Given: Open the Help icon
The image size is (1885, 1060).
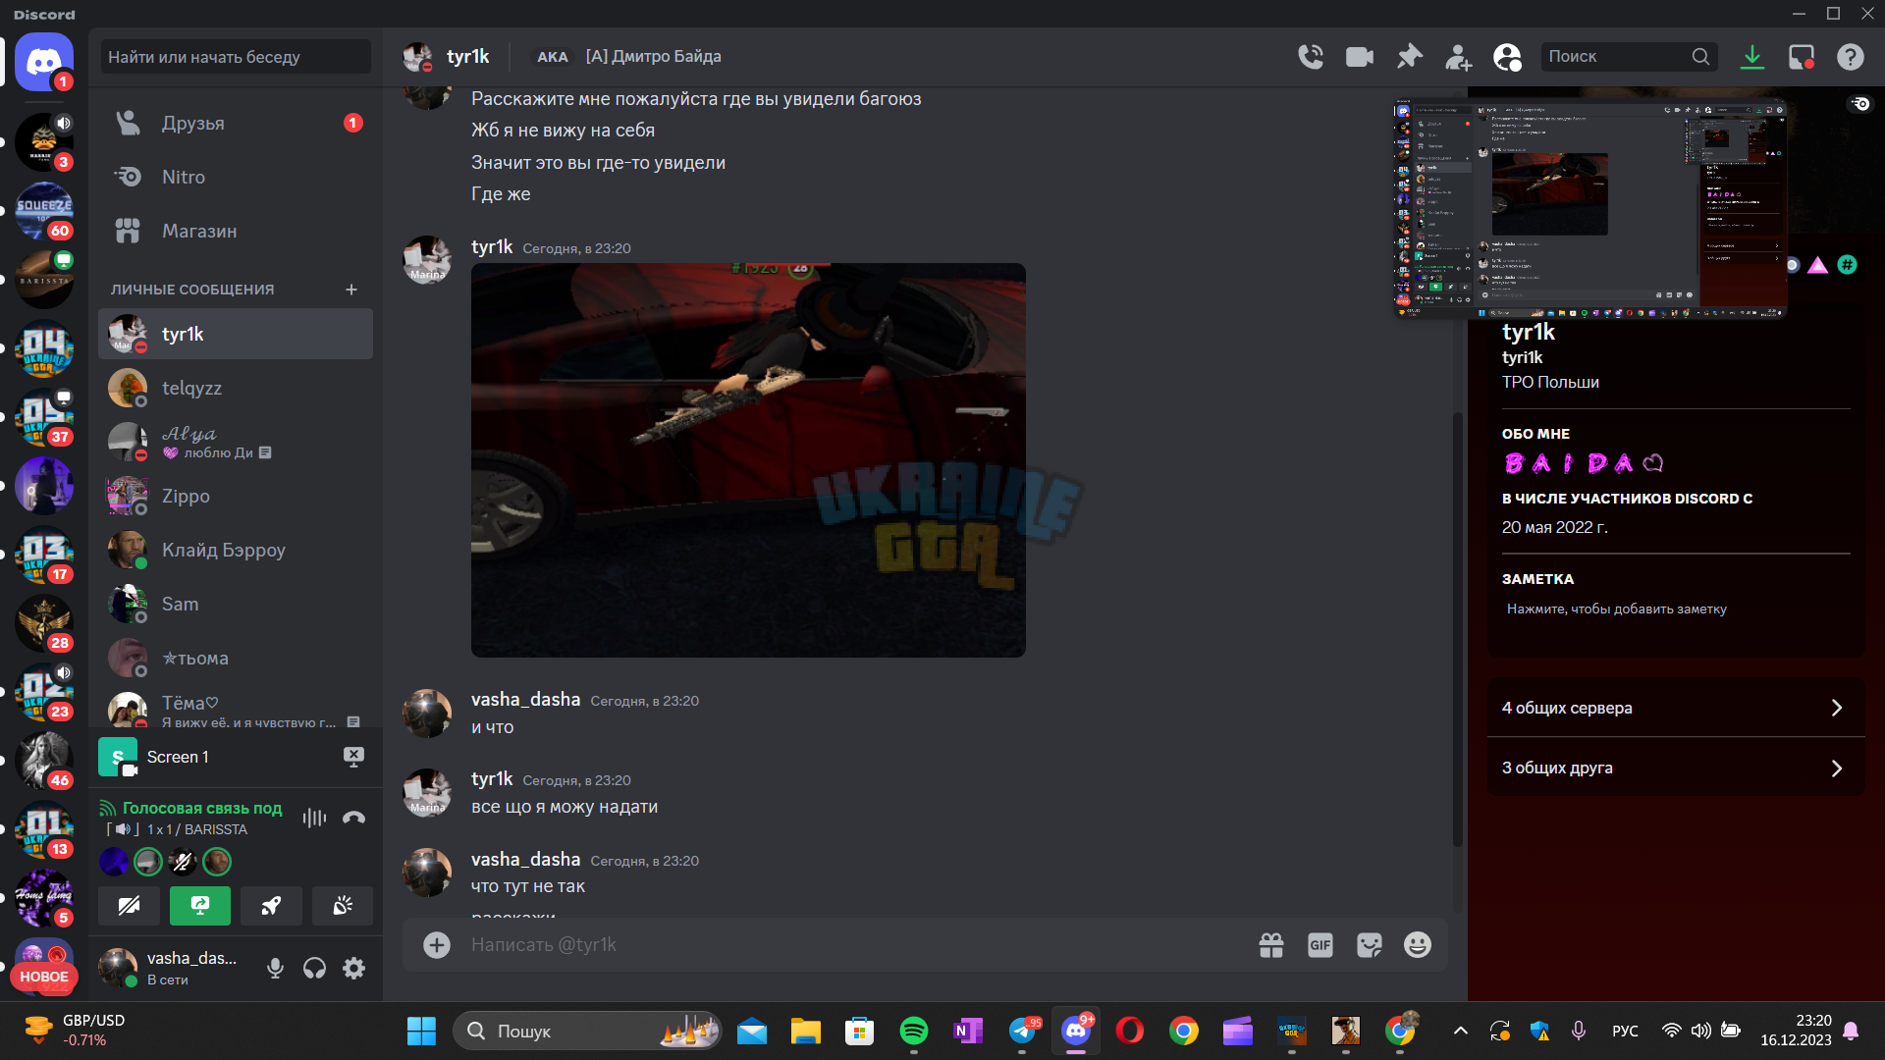Looking at the screenshot, I should tap(1851, 57).
